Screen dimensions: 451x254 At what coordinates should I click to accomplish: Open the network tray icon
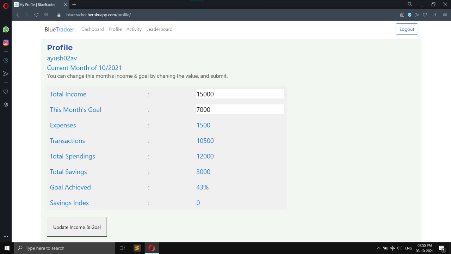[393, 248]
